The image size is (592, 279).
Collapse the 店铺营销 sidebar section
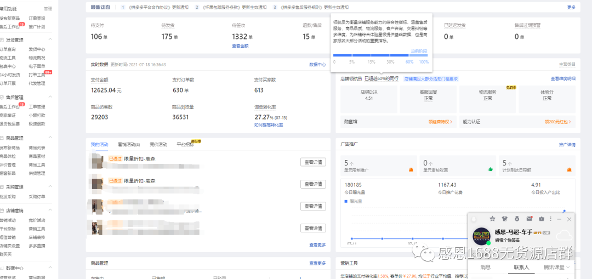click(x=50, y=210)
